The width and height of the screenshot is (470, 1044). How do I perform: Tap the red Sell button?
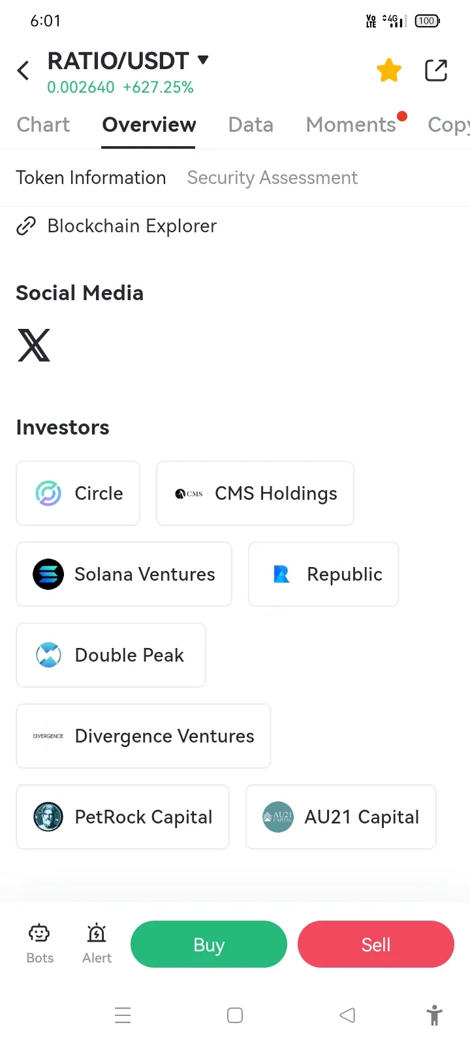coord(376,944)
